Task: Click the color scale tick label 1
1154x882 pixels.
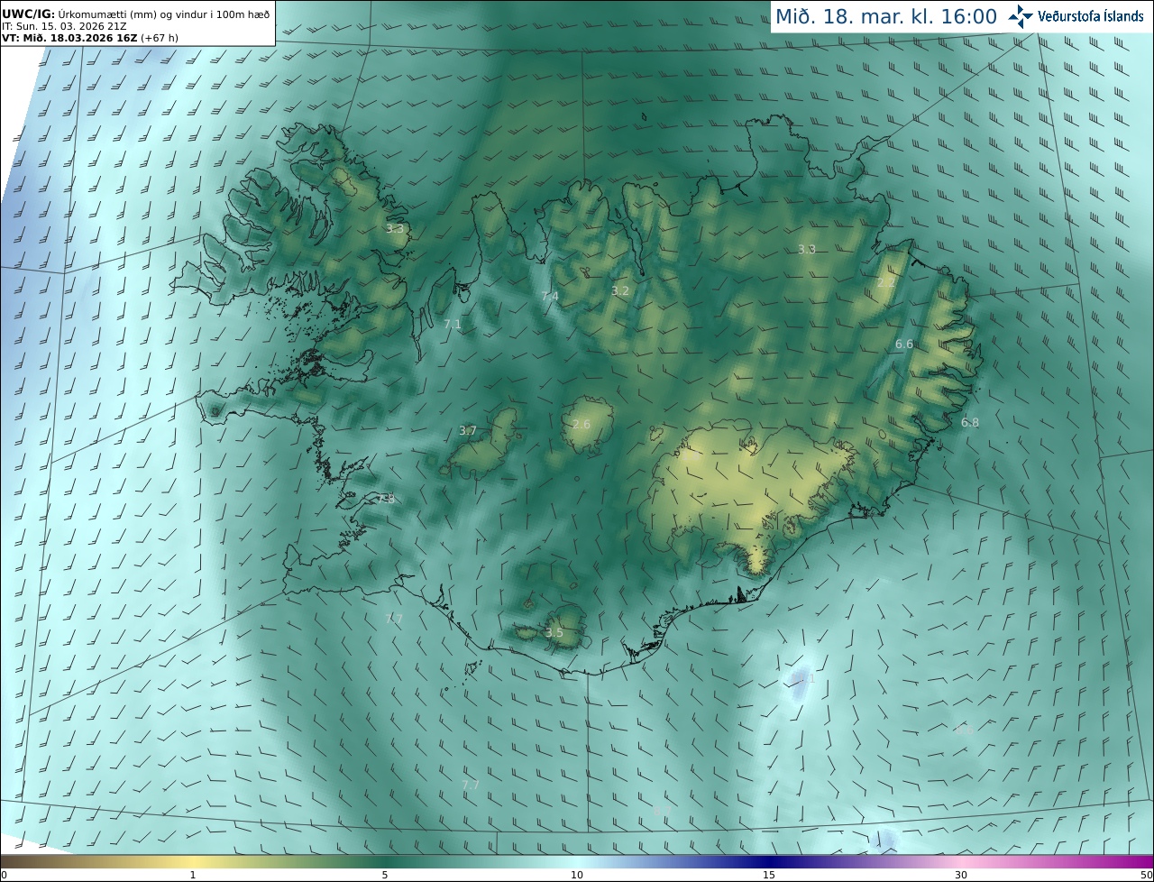Action: point(193,875)
